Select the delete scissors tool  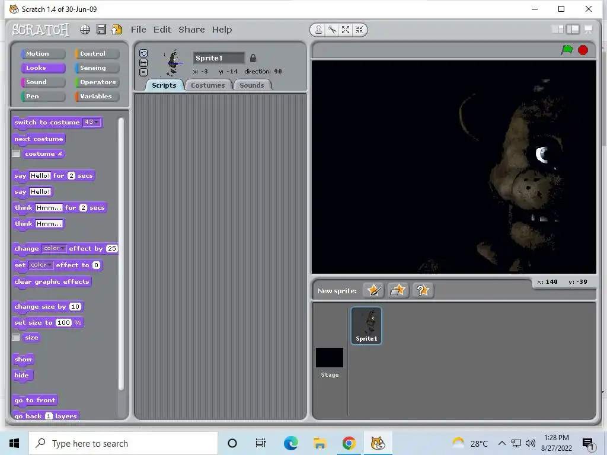click(332, 30)
